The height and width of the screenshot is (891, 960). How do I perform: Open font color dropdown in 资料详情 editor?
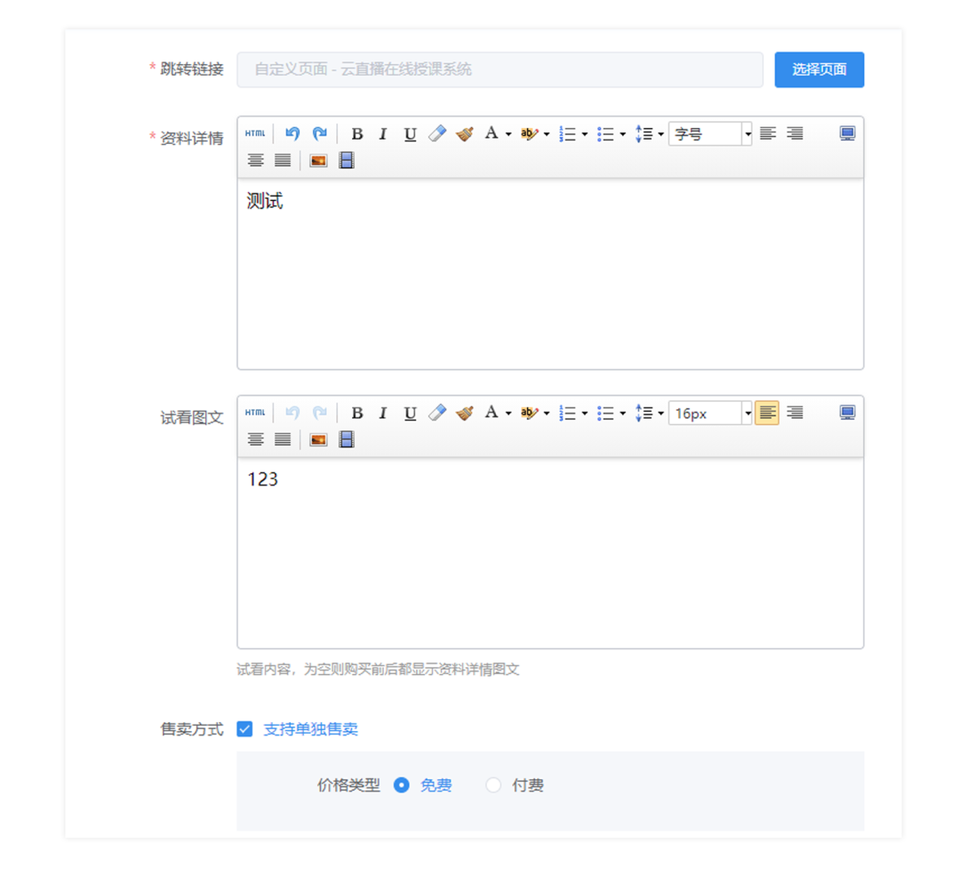coord(508,134)
